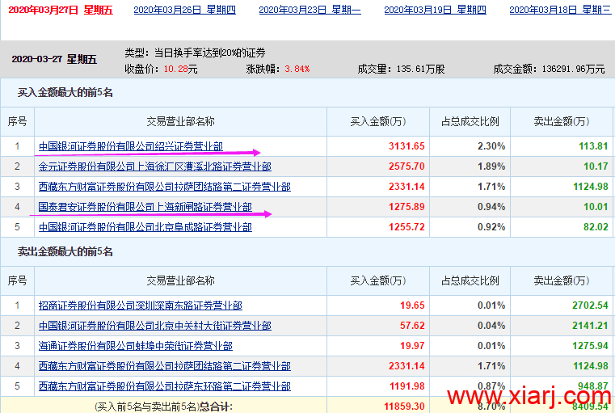
Task: Click 西藏东方财富拉萨东环路第二证券营业部 link
Action: pos(165,386)
